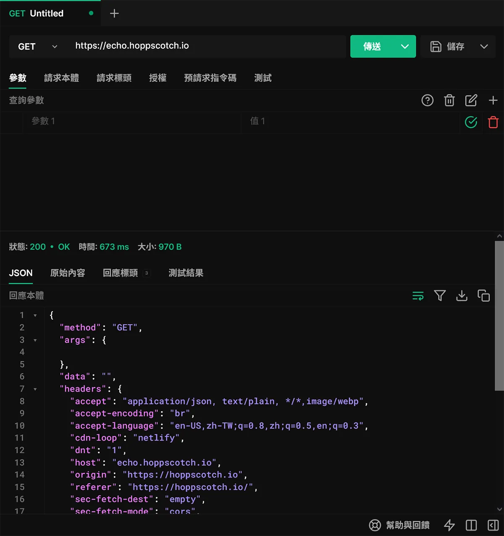Image resolution: width=504 pixels, height=536 pixels.
Task: Clear all query parameters with trash icon
Action: click(x=449, y=100)
